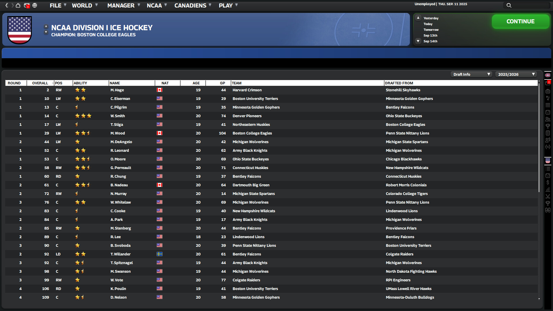
Task: Click the CONTINUE button
Action: point(520,21)
